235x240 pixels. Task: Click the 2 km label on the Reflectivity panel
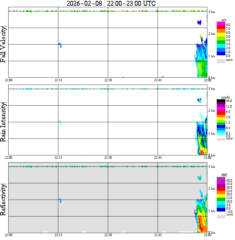211,189
